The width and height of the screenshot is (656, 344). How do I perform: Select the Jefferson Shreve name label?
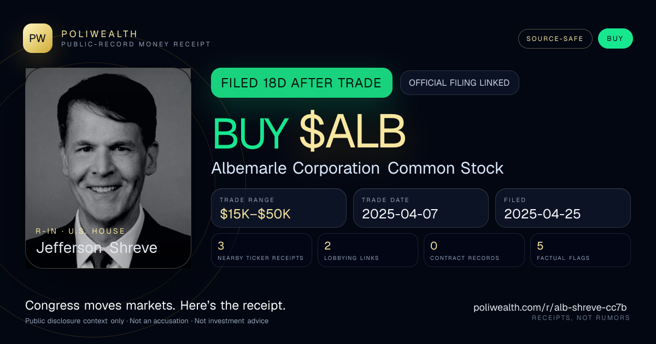pos(97,248)
